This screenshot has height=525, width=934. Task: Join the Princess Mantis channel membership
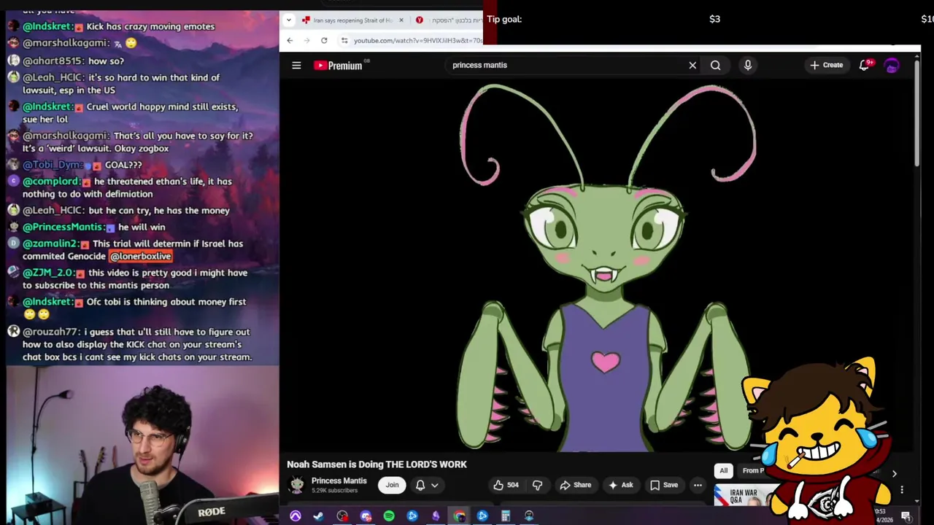tap(392, 485)
